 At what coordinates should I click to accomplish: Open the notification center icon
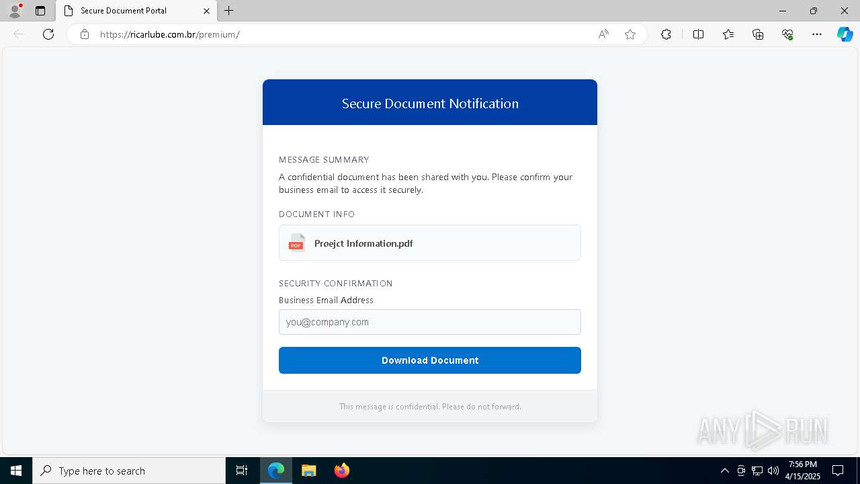point(838,471)
